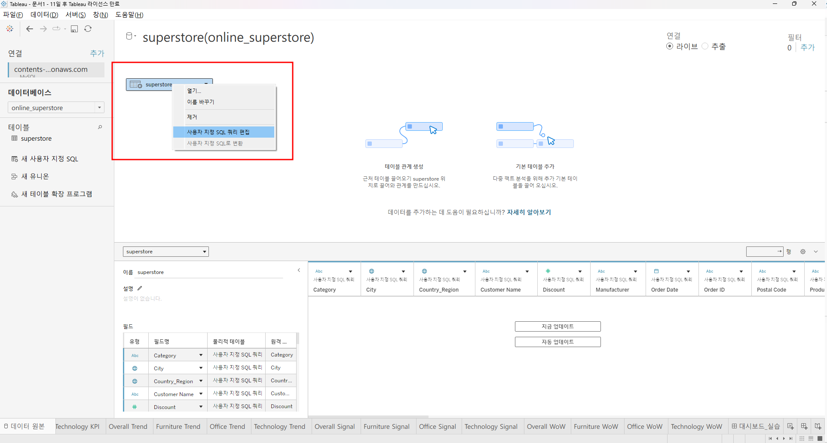
Task: Choose 사용자 지정 SQL 쿼리 편집 in context menu
Action: pos(224,132)
